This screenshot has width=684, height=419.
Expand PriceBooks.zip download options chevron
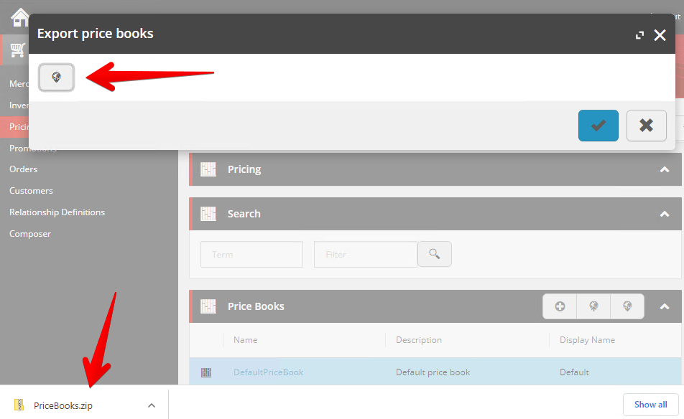click(x=152, y=405)
